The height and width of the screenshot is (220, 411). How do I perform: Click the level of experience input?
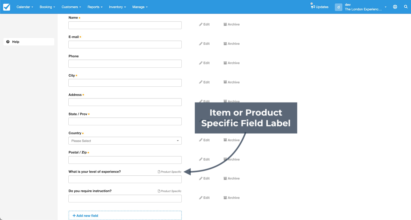click(x=125, y=179)
